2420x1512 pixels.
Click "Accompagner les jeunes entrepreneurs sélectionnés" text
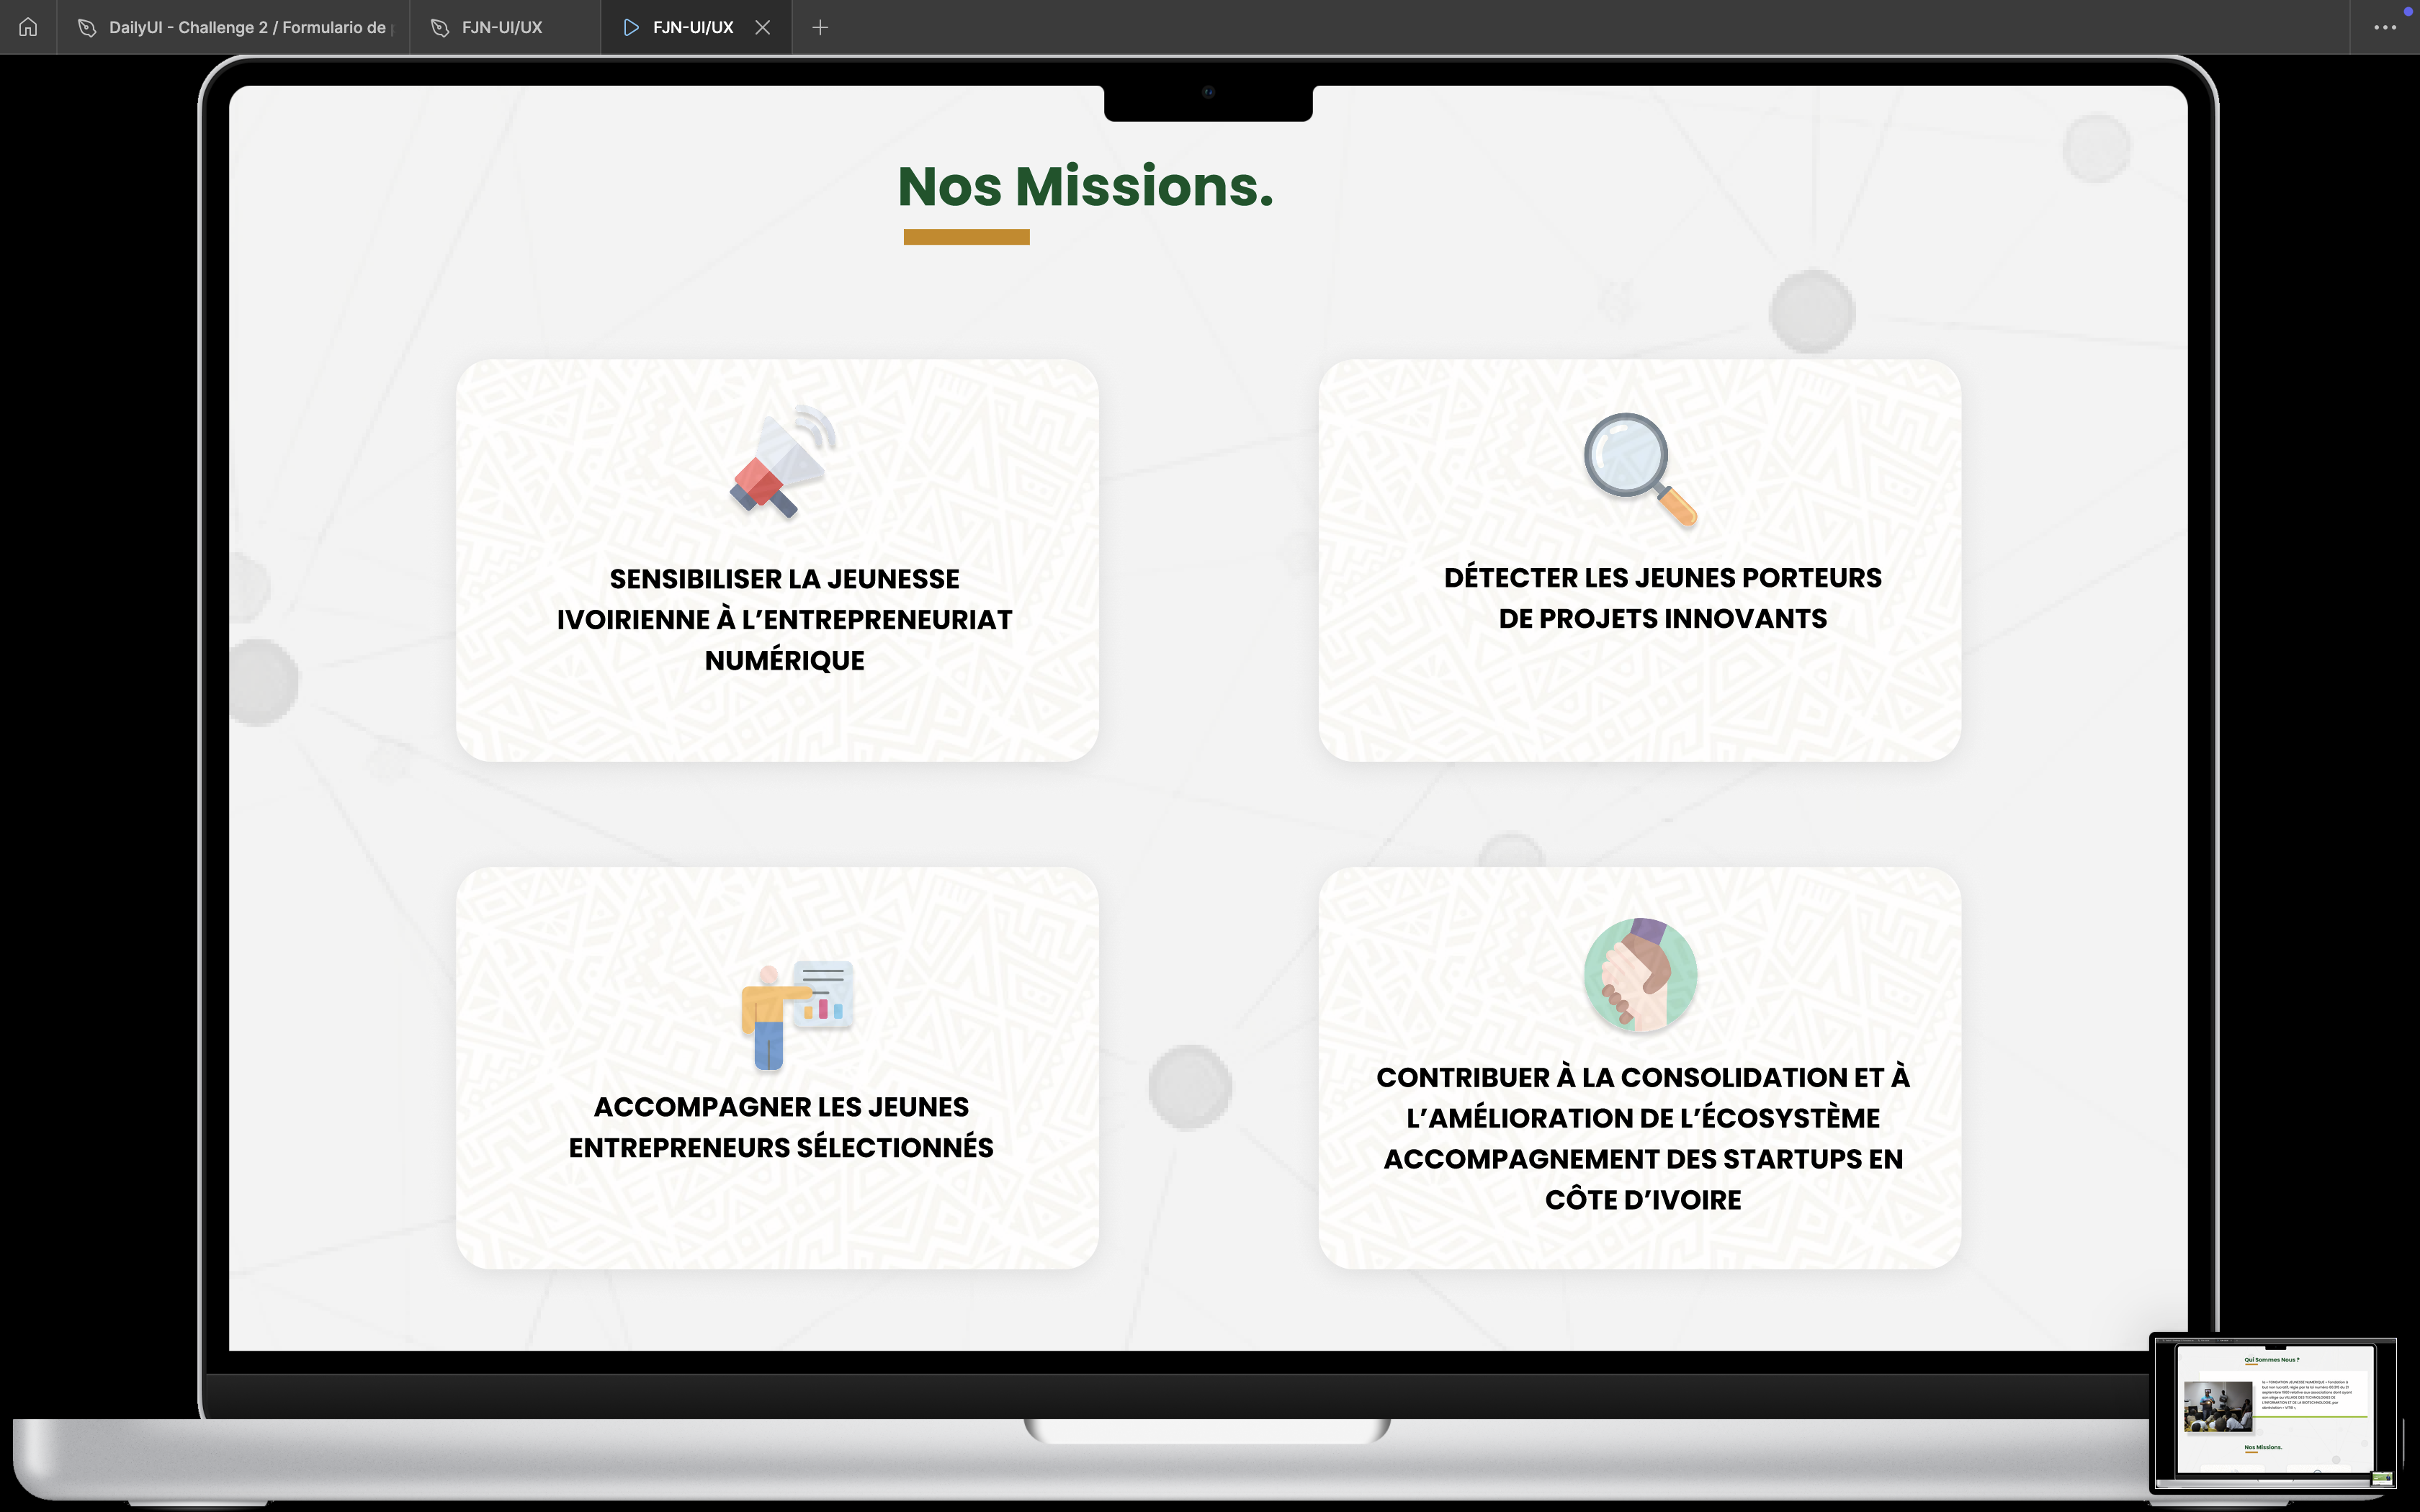click(781, 1127)
